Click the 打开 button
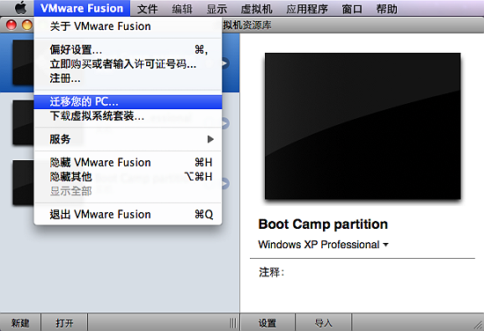Image resolution: width=484 pixels, height=331 pixels. (64, 323)
